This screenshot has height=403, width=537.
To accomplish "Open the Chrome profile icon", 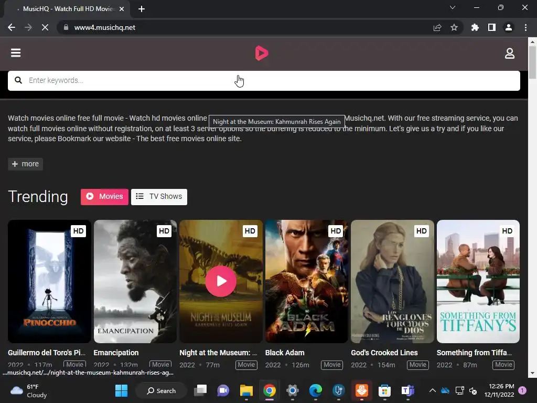I will coord(509,27).
